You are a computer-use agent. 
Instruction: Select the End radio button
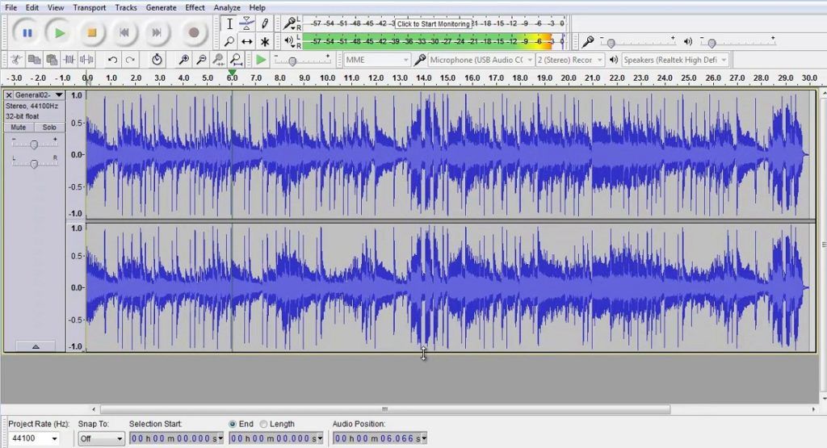click(x=233, y=424)
